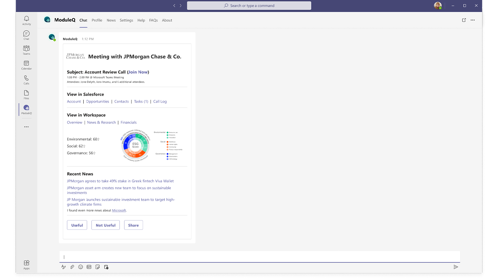Open the About tab
This screenshot has height=280, width=498.
tap(167, 20)
